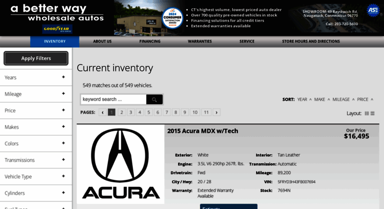Go to page 3
This screenshot has height=209, width=384.
pos(131,112)
